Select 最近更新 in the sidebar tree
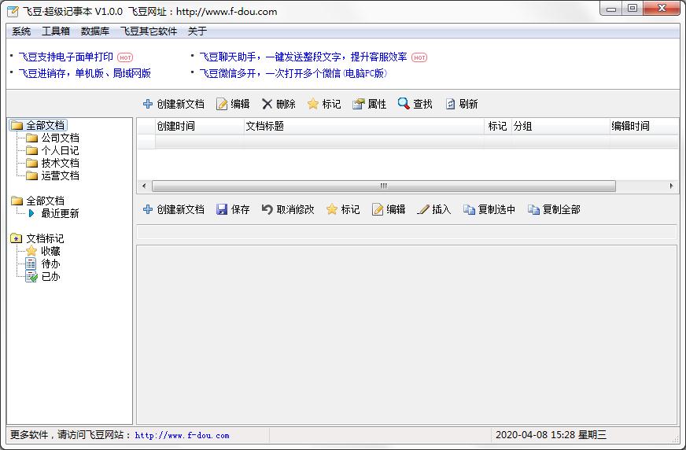Viewport: 686px width, 450px height. tap(60, 213)
